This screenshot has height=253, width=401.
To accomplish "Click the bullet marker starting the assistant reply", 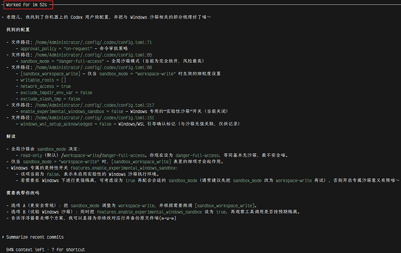I will pos(2,17).
